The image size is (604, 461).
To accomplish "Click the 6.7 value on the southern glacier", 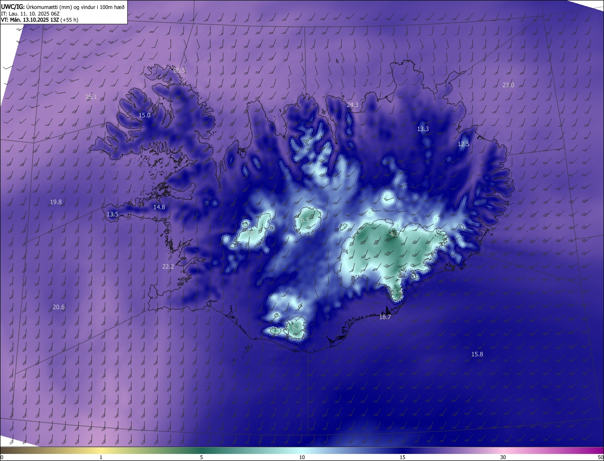I will click(x=296, y=327).
